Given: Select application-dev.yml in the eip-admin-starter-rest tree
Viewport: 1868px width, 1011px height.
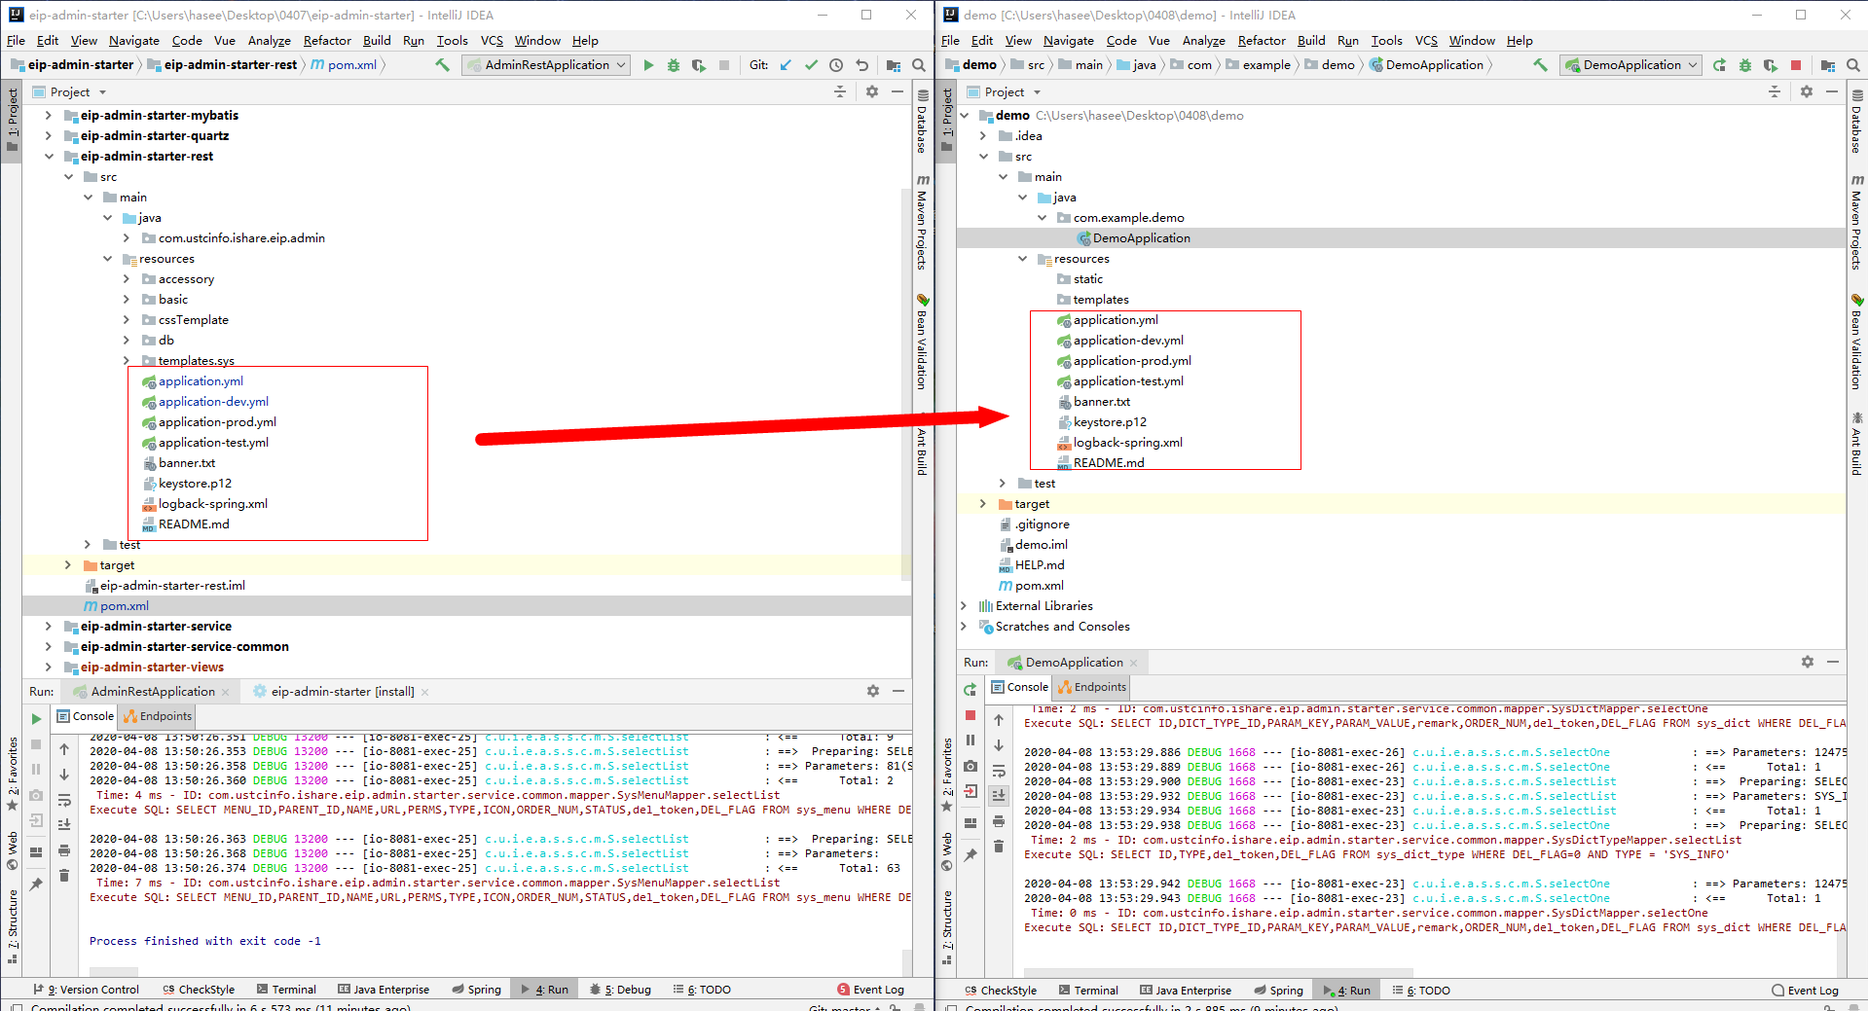Looking at the screenshot, I should pos(213,402).
